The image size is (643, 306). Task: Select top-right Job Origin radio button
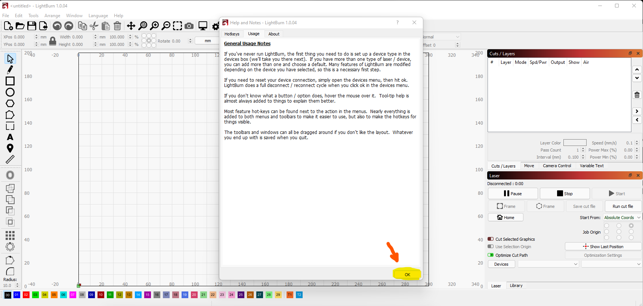pyautogui.click(x=631, y=226)
